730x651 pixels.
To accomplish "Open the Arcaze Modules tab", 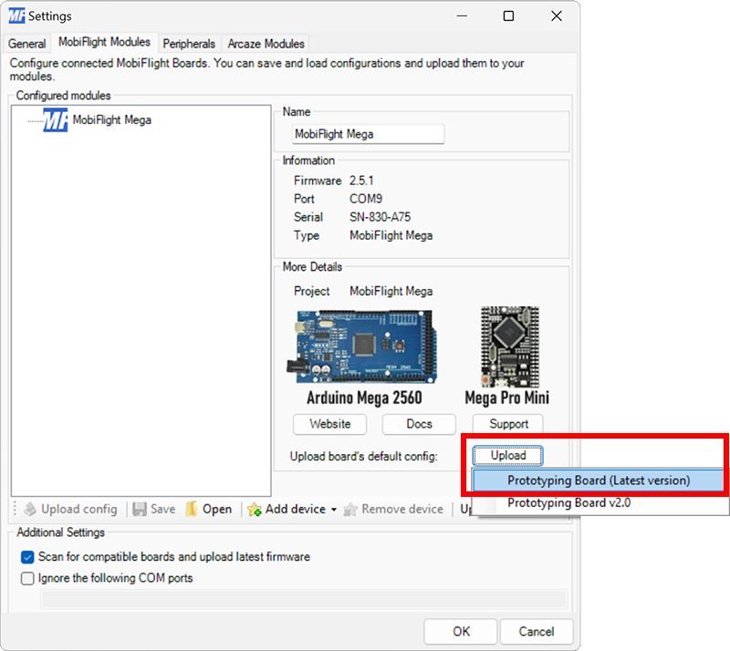I will [x=266, y=43].
